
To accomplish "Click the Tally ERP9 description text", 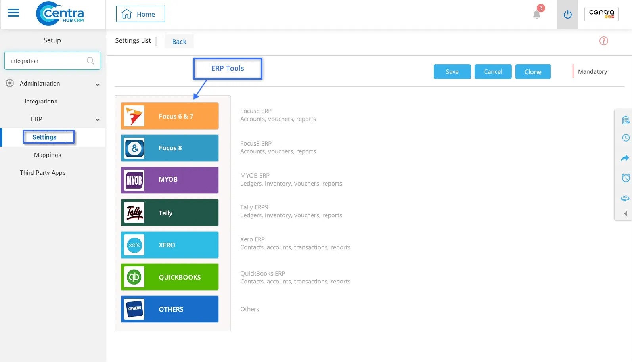I will tap(291, 211).
